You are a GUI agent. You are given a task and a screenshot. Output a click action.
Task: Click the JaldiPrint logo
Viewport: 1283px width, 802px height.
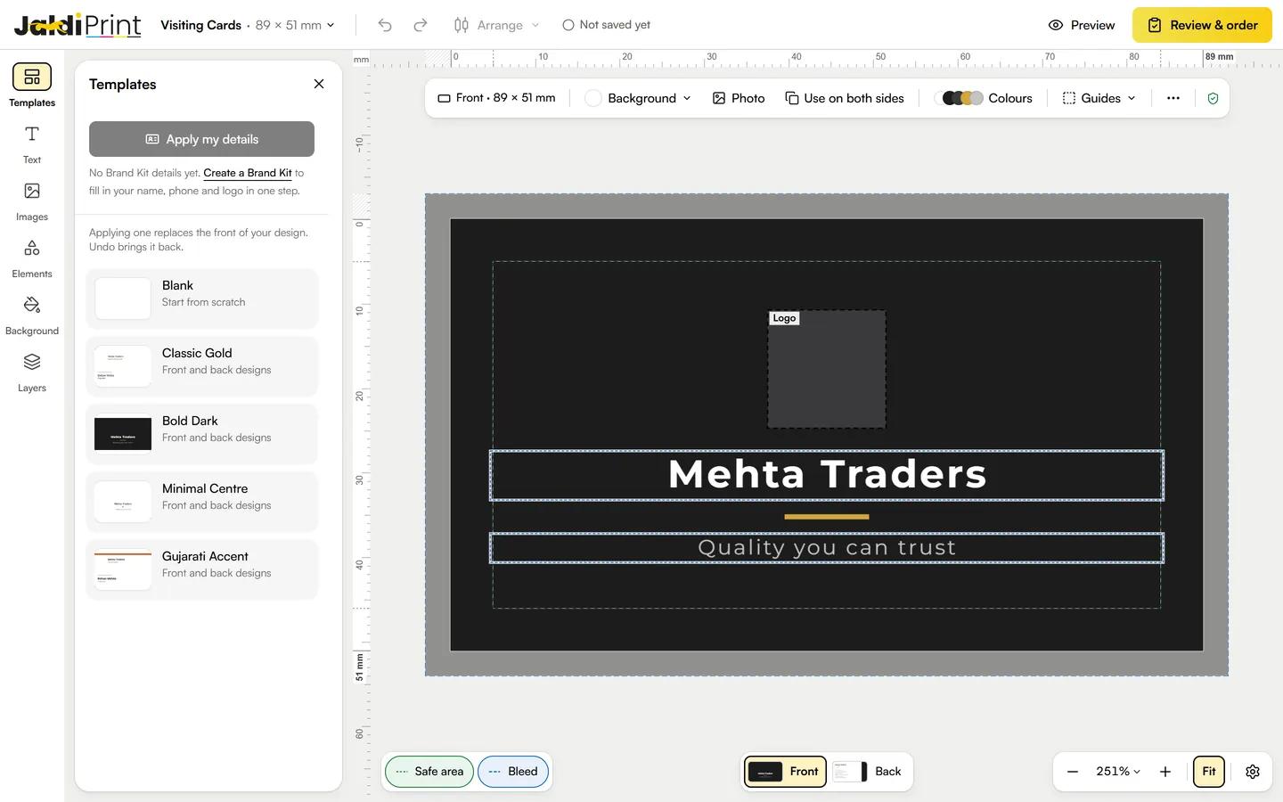(x=78, y=25)
